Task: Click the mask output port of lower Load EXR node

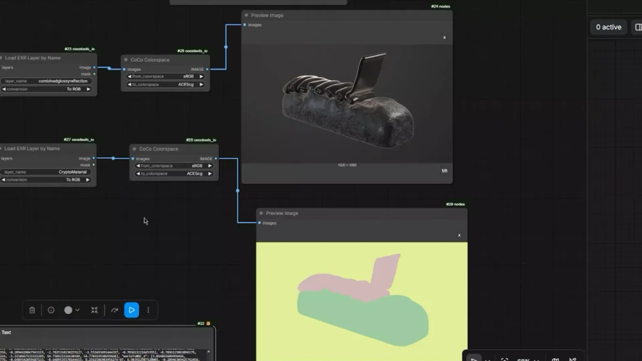Action: [94, 165]
